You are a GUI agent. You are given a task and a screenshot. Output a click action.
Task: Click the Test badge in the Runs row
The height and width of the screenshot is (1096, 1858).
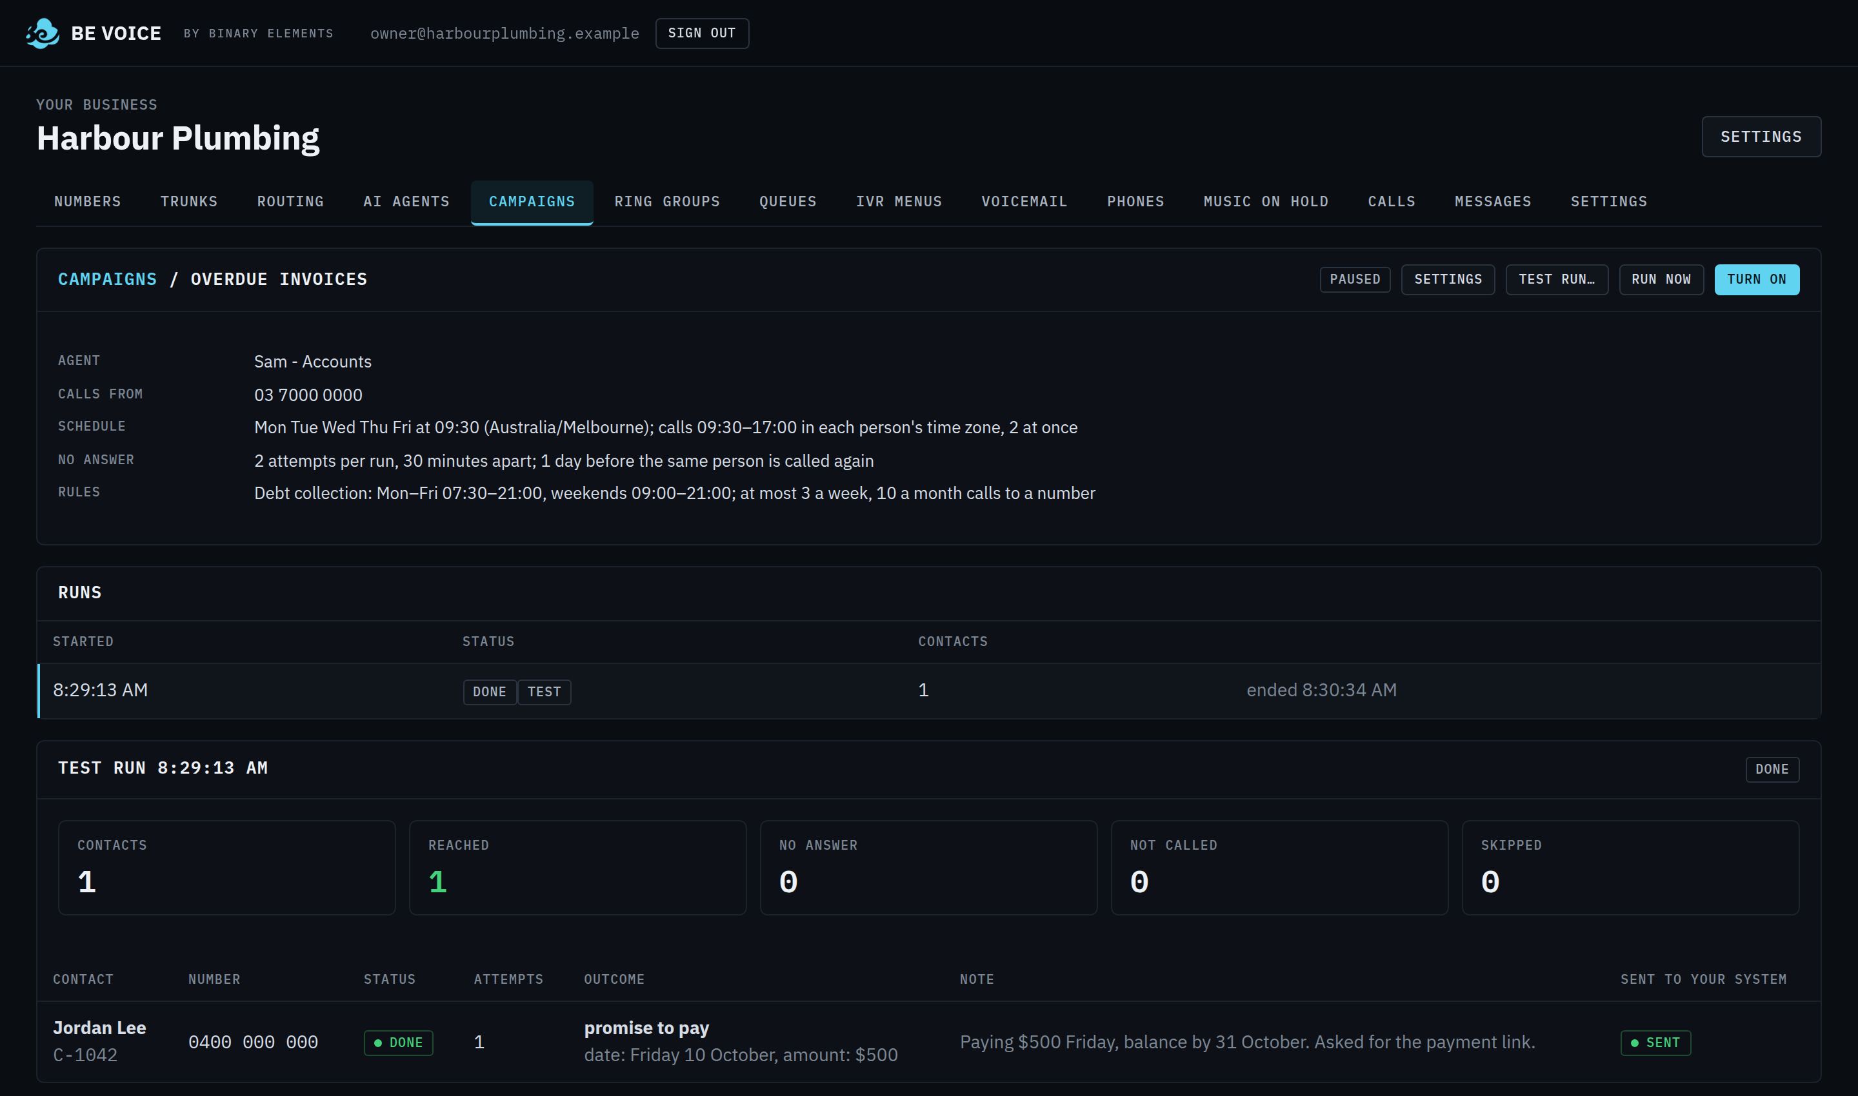(x=544, y=692)
